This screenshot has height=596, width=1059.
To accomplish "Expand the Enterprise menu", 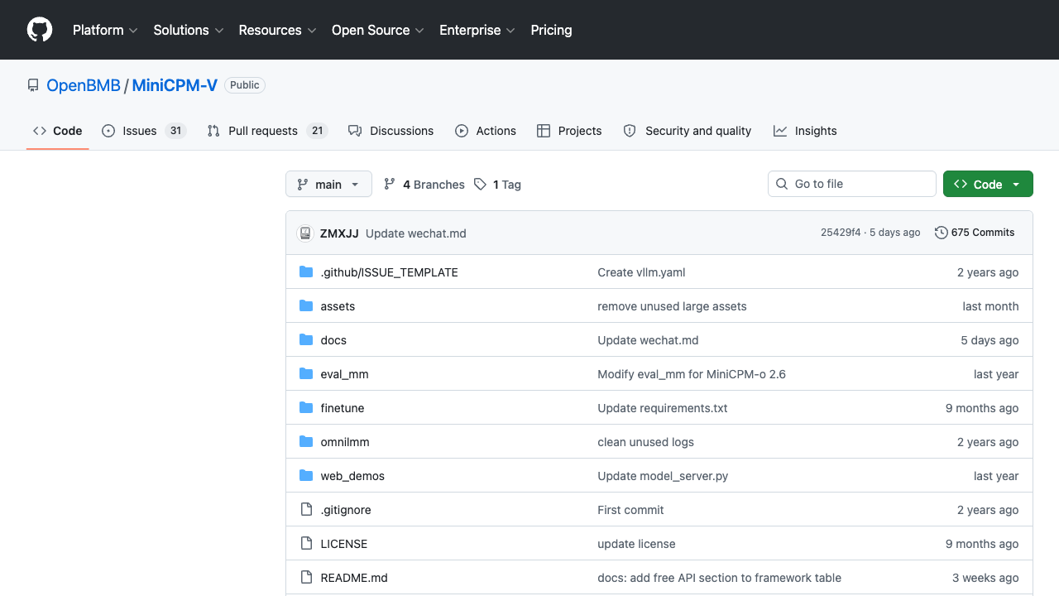I will click(x=477, y=30).
